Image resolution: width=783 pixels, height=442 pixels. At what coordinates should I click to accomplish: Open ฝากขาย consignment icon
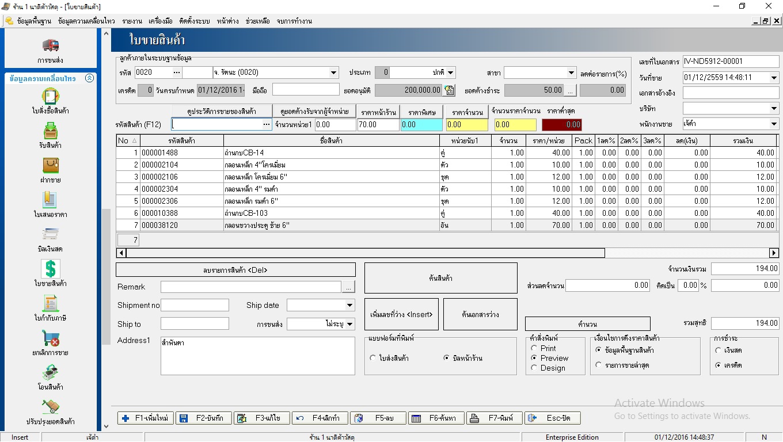tap(51, 166)
